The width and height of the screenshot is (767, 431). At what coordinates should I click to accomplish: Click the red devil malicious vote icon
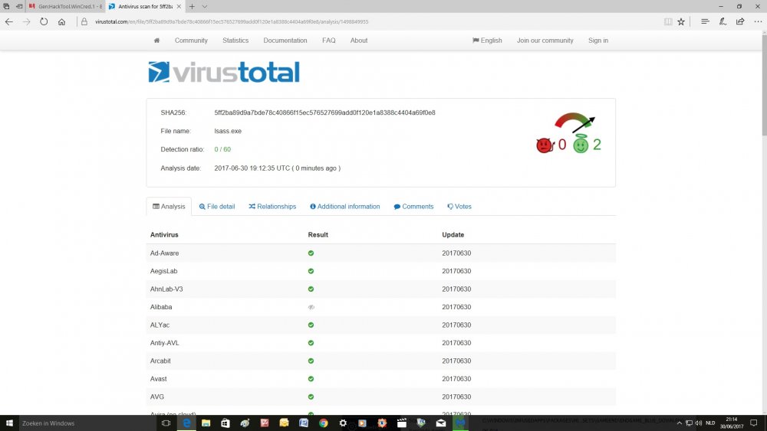pyautogui.click(x=545, y=145)
